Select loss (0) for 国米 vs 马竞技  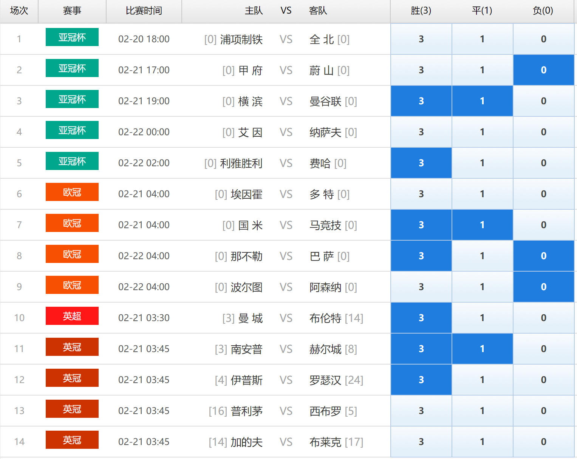click(543, 225)
